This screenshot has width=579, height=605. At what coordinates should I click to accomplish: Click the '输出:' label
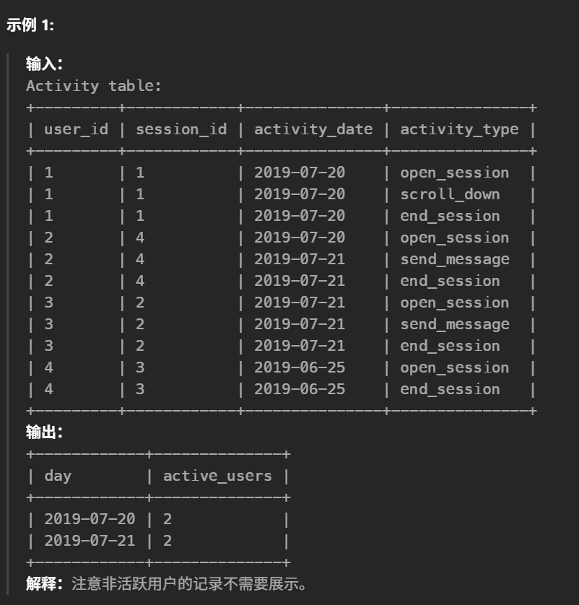(x=45, y=432)
